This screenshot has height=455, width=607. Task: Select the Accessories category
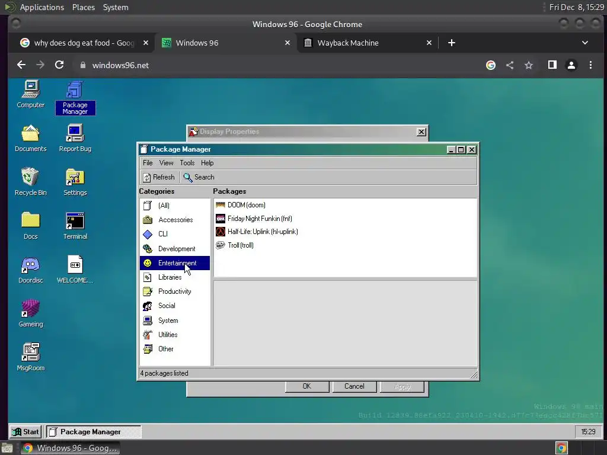coord(175,220)
